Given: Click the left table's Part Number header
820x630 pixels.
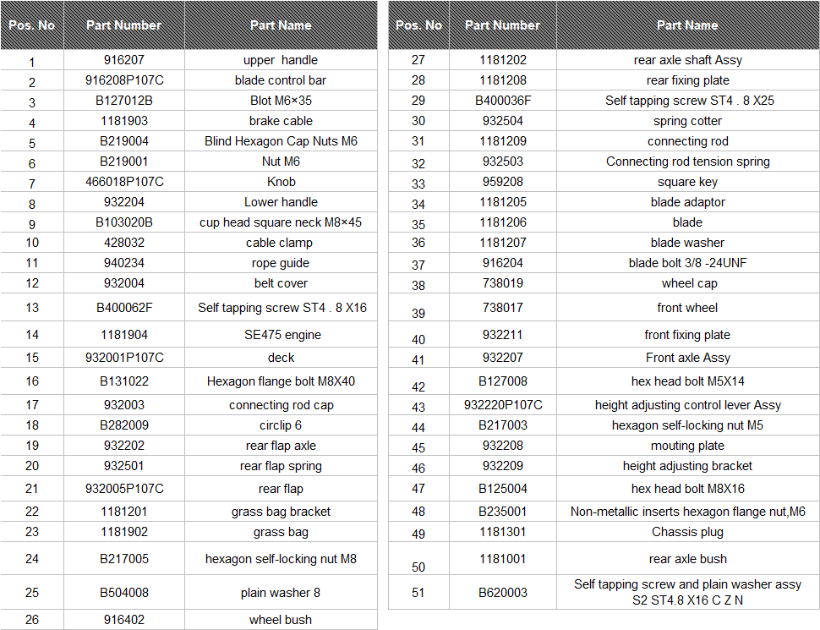Looking at the screenshot, I should [x=124, y=25].
